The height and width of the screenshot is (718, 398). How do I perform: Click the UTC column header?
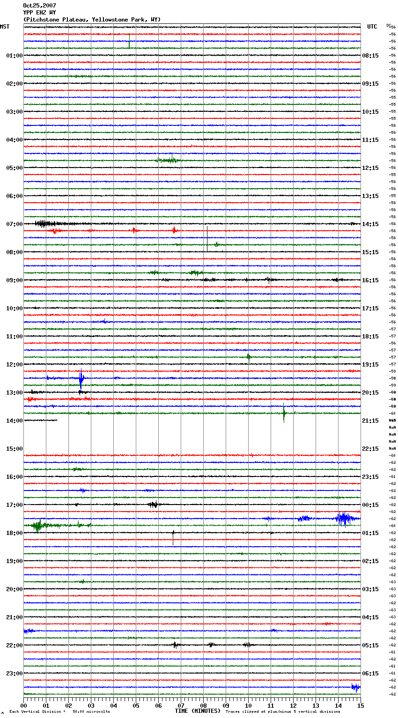tap(372, 27)
